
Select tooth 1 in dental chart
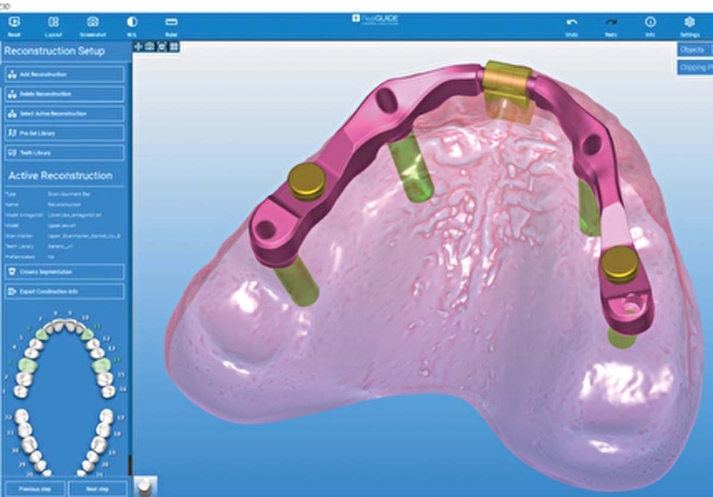[20, 391]
